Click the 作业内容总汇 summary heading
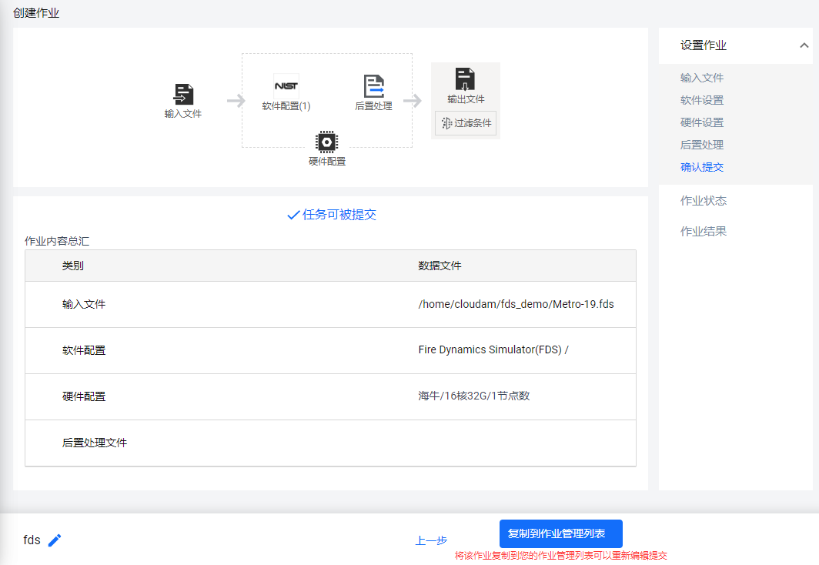The height and width of the screenshot is (565, 819). (x=57, y=241)
